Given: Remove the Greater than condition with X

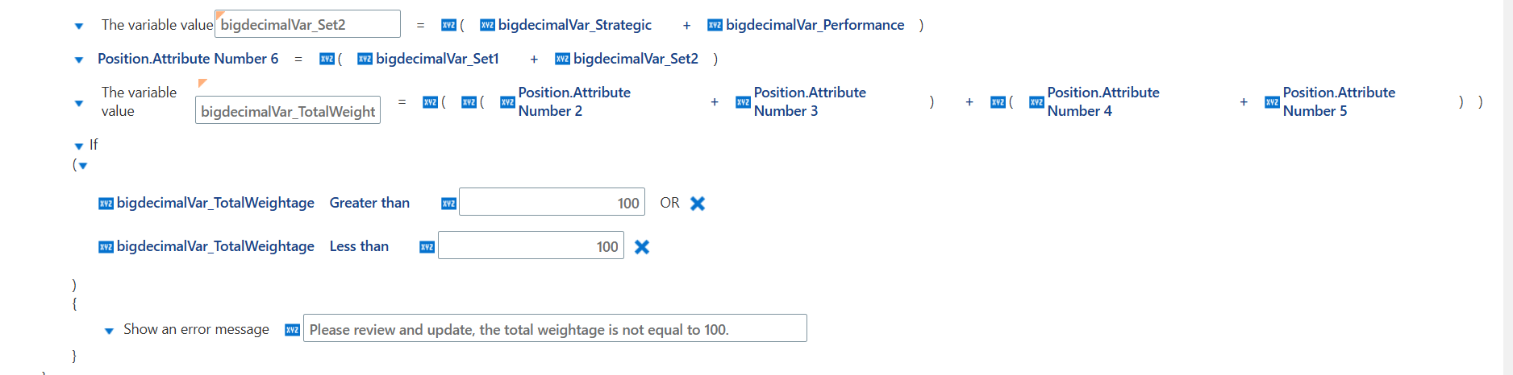Looking at the screenshot, I should click(698, 204).
